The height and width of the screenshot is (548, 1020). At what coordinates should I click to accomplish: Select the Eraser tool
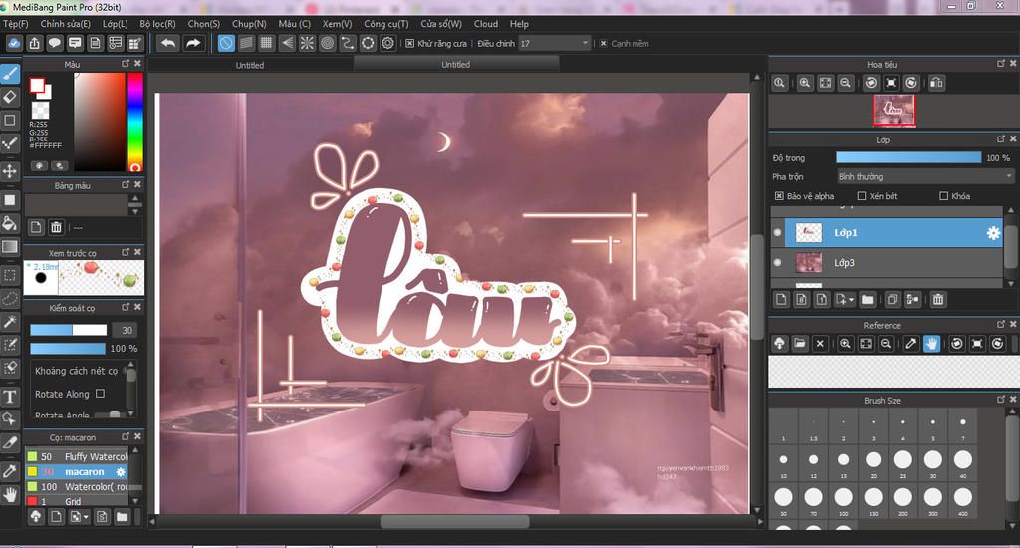[x=10, y=97]
